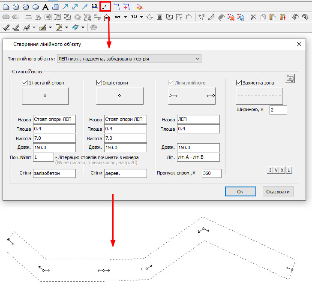The height and width of the screenshot is (298, 312).
Task: Open 'Тип лінійного об'єкту' combo box
Action: [x=129, y=59]
